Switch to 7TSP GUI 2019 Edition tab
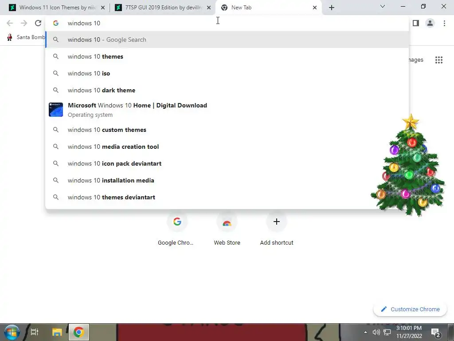Image resolution: width=454 pixels, height=341 pixels. tap(163, 8)
